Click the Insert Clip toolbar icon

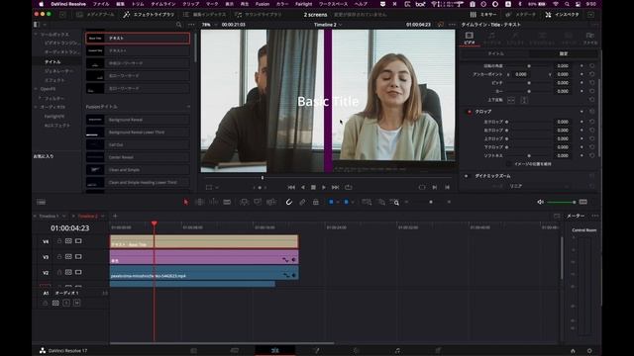click(244, 202)
